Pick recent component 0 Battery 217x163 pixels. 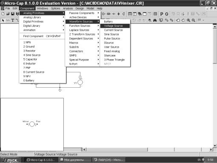pos(42,80)
